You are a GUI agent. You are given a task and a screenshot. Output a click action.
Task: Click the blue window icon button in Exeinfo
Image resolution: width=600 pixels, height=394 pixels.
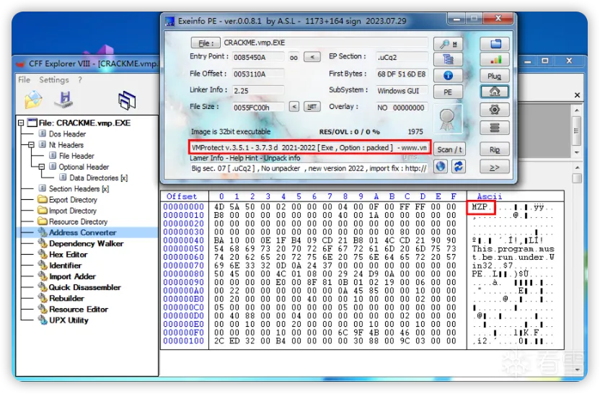tap(495, 44)
